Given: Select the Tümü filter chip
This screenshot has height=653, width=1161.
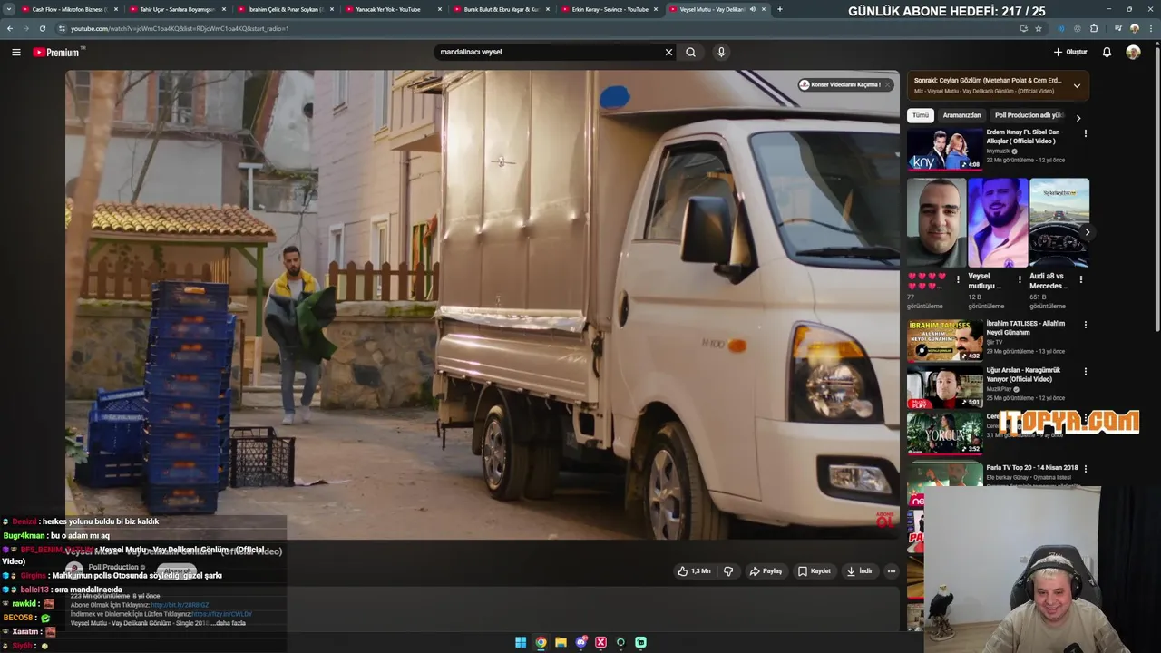Looking at the screenshot, I should (921, 115).
